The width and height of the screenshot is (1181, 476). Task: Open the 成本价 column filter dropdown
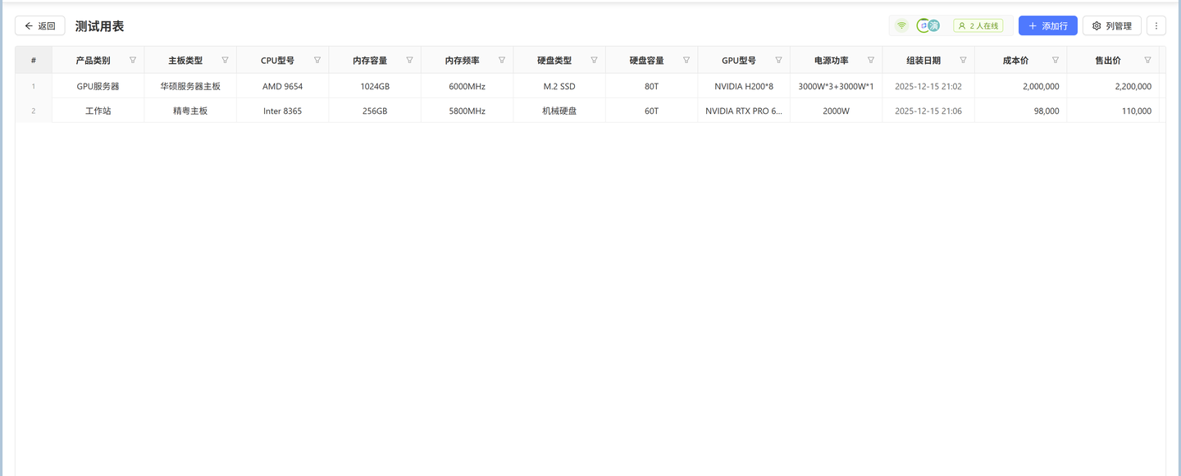pyautogui.click(x=1056, y=59)
